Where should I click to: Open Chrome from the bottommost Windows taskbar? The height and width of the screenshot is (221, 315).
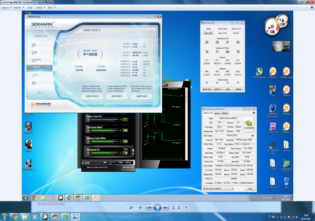[14, 217]
